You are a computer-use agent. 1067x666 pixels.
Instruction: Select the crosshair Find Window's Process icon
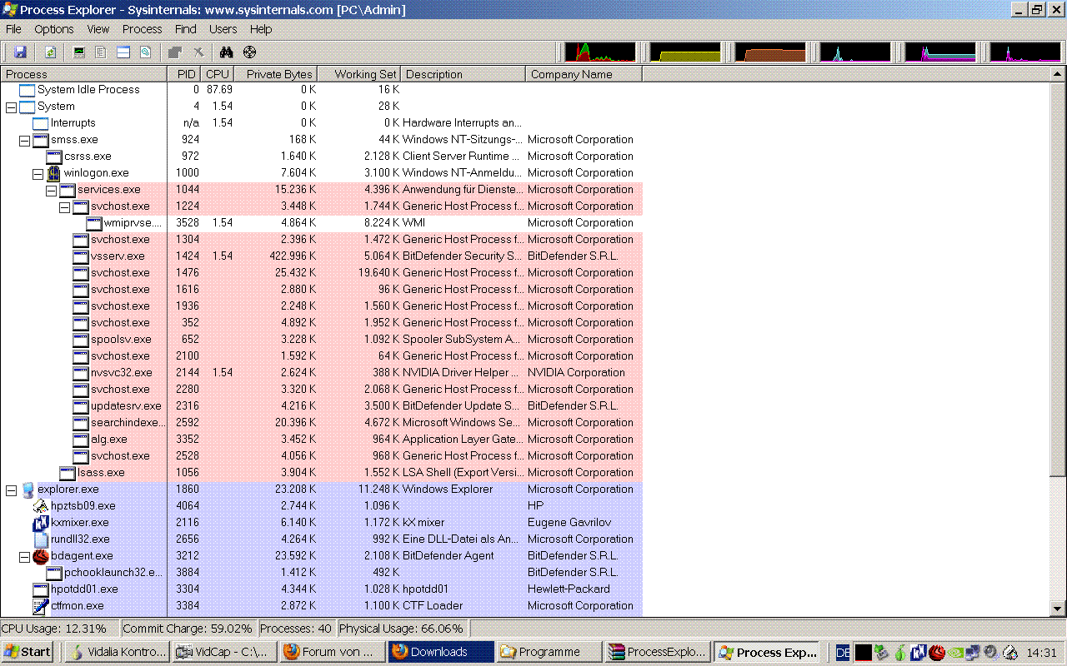[x=249, y=52]
